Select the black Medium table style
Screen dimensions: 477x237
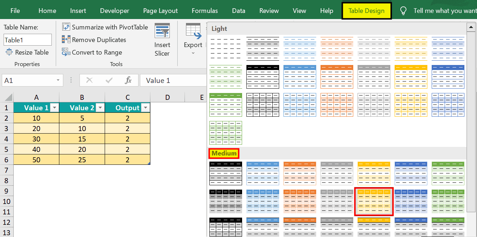tap(226, 173)
